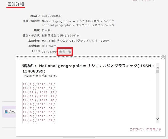Click physical description 冊 ; 26cm
Image resolution: width=168 pixels, height=139 pixels.
click(x=49, y=46)
